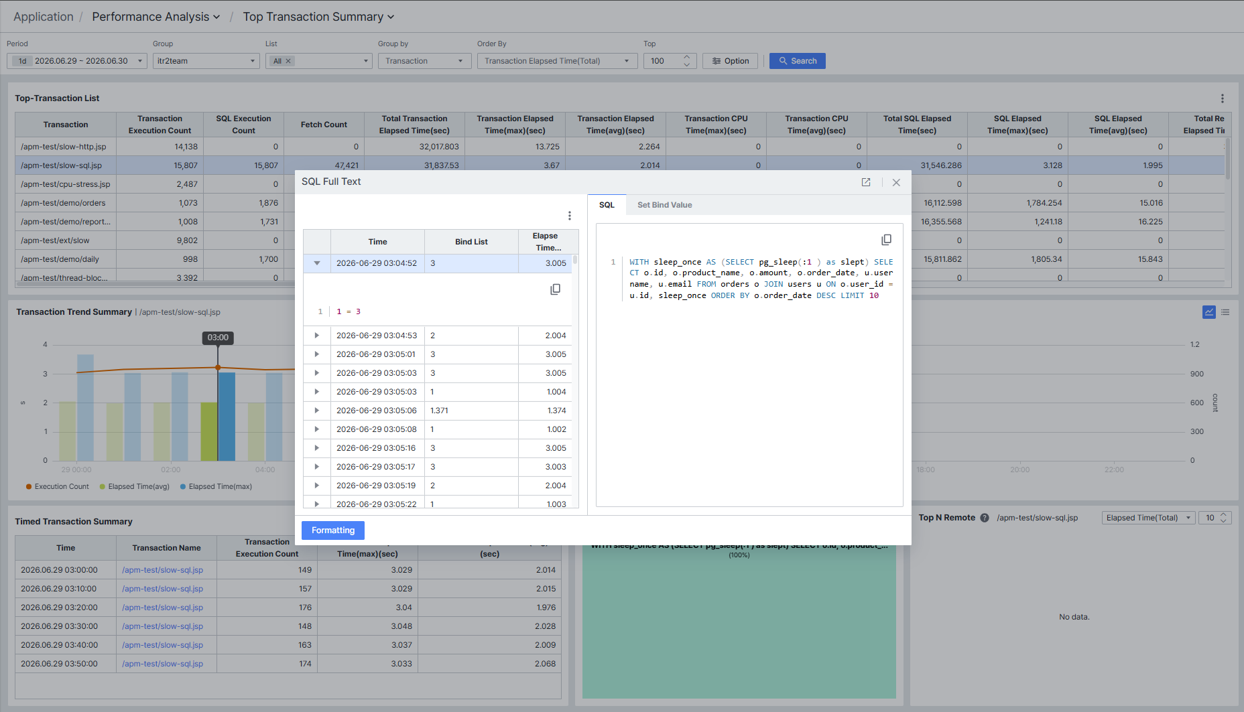Toggle Elapsed Time(avg) legend series
The height and width of the screenshot is (712, 1244).
pos(134,487)
